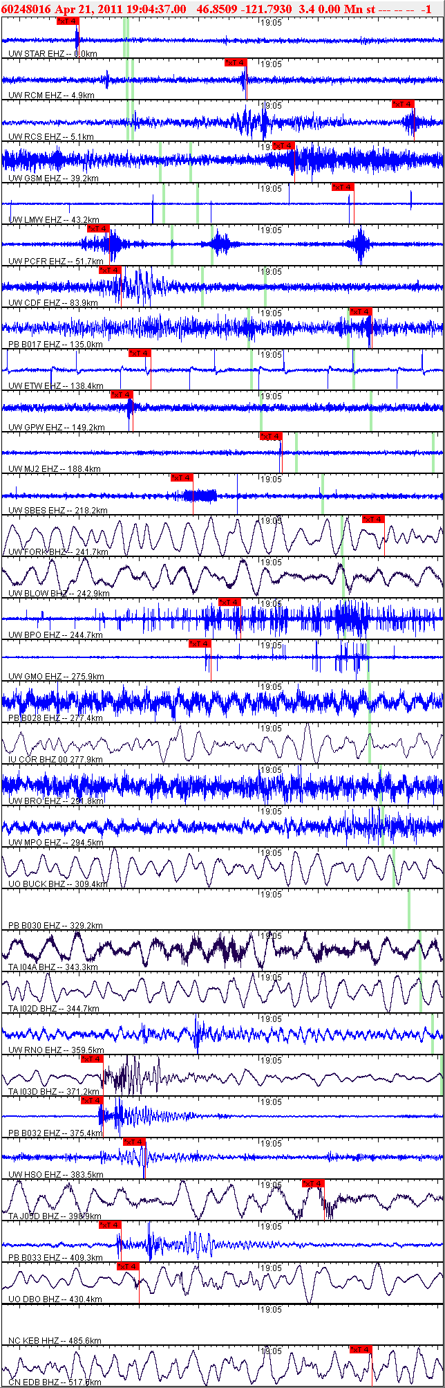The width and height of the screenshot is (445, 1388).
Task: Select the red pick marker on UW GSM trace
Action: pyautogui.click(x=283, y=146)
